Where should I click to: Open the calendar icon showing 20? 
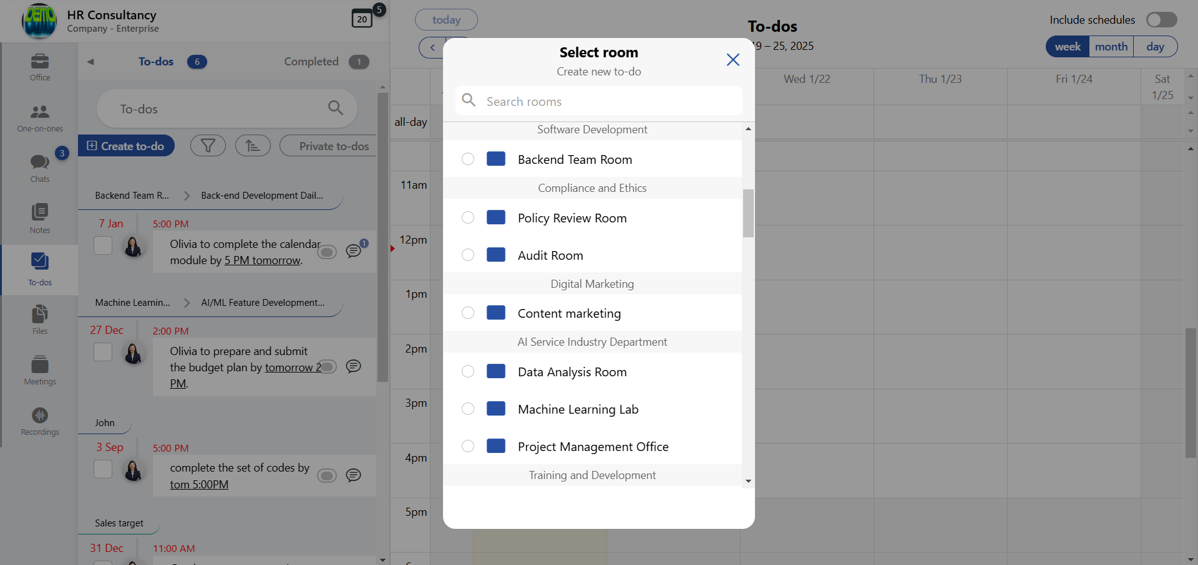pos(362,19)
